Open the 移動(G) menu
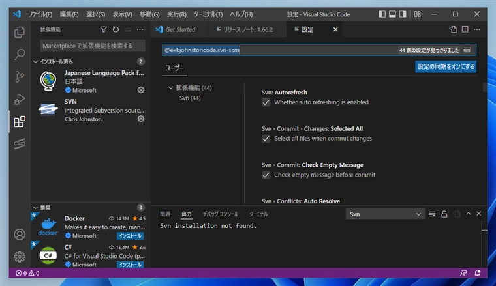Viewport: 496px width, 286px height. point(149,14)
